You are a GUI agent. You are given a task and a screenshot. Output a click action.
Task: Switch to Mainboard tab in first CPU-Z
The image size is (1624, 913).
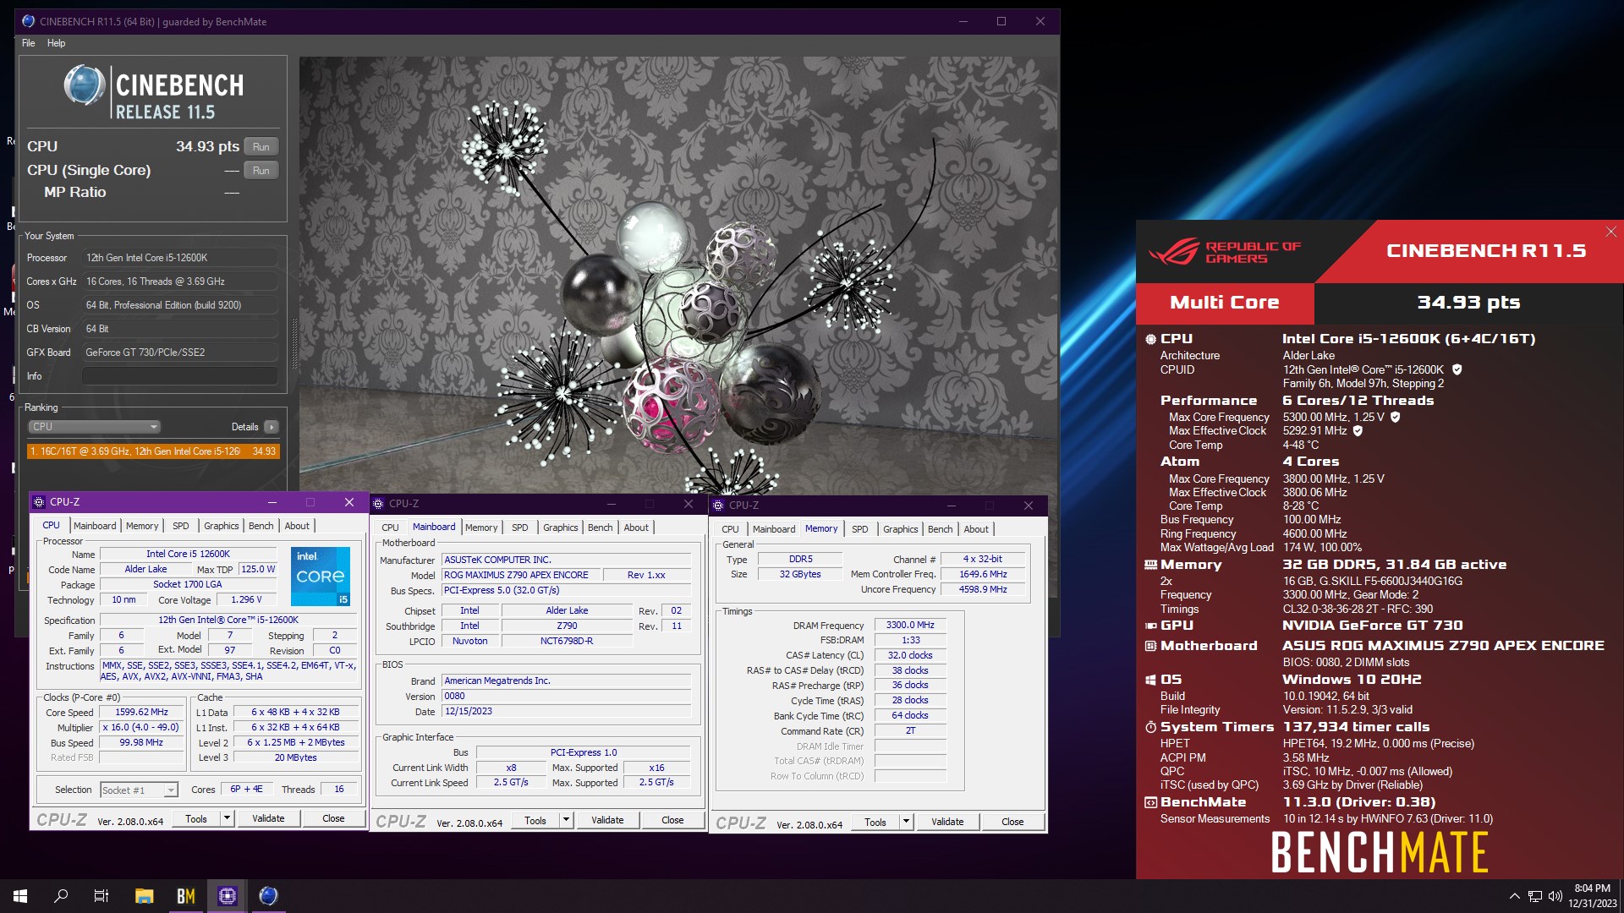click(95, 526)
